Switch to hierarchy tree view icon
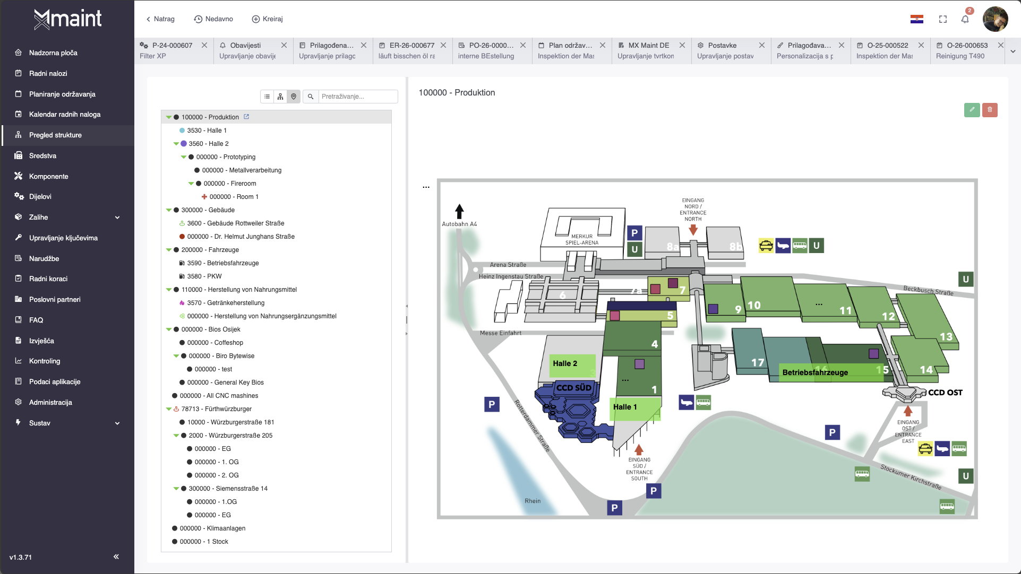This screenshot has width=1021, height=574. click(x=280, y=97)
